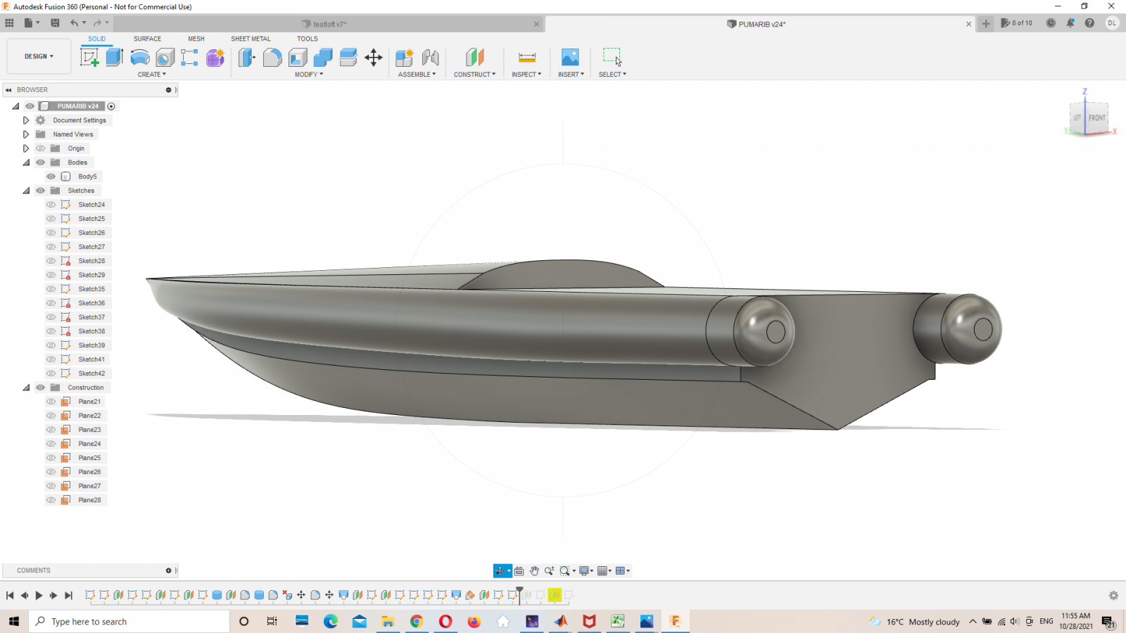Toggle visibility of Origin folder
The width and height of the screenshot is (1126, 633).
pyautogui.click(x=41, y=148)
